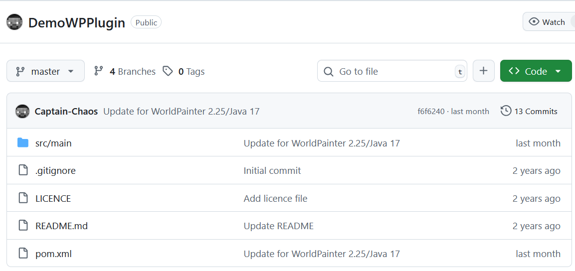The height and width of the screenshot is (271, 575).
Task: Click the README.md file icon
Action: (23, 226)
